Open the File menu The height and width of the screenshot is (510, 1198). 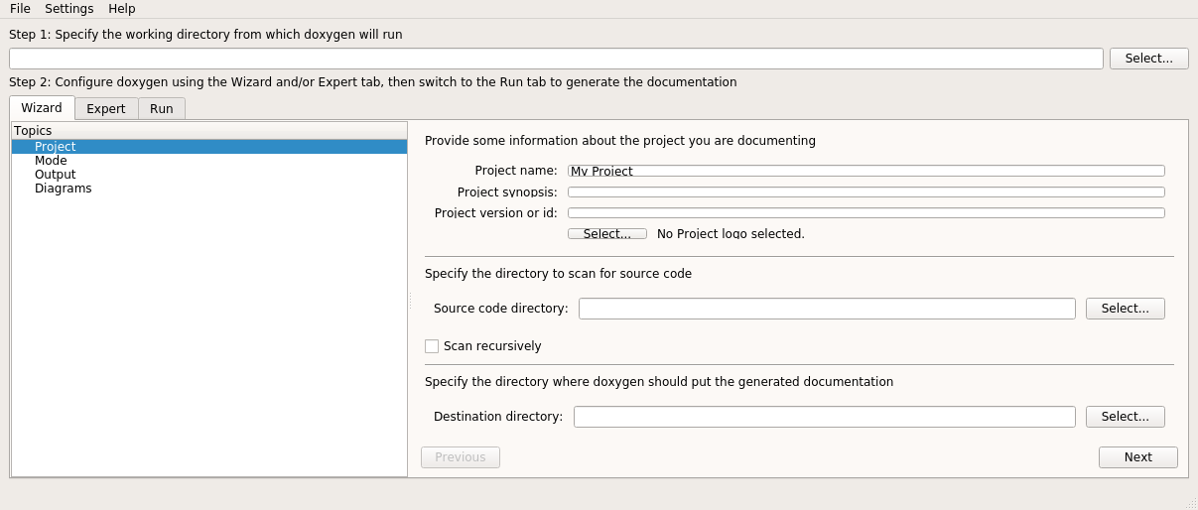click(20, 9)
